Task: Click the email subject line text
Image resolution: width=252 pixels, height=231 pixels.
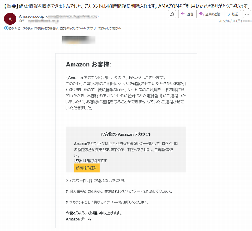Action: coord(127,6)
